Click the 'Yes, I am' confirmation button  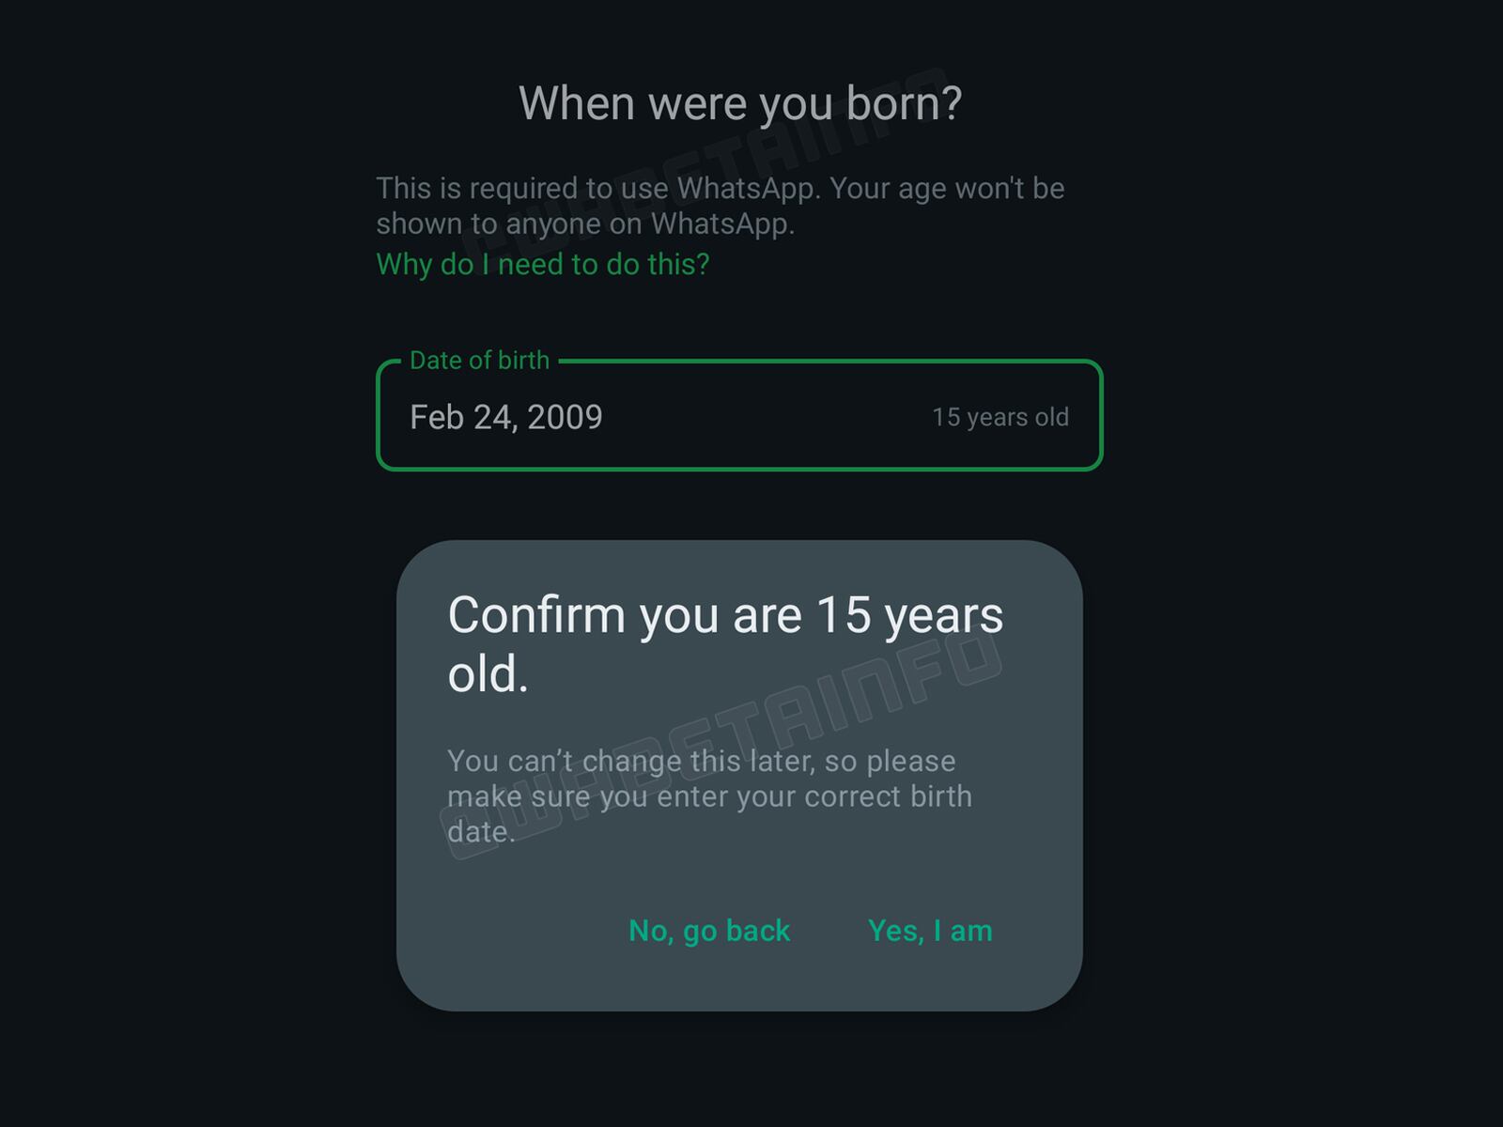(x=930, y=930)
